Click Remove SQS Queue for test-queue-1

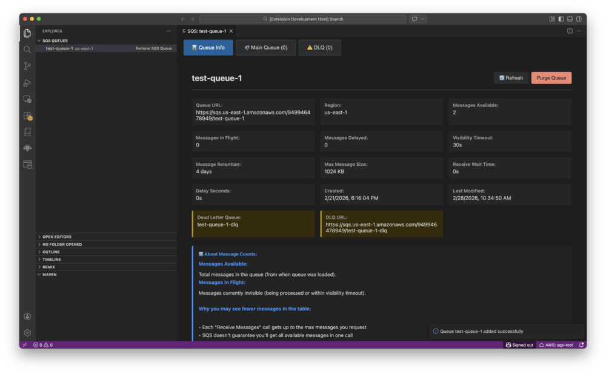tap(154, 48)
